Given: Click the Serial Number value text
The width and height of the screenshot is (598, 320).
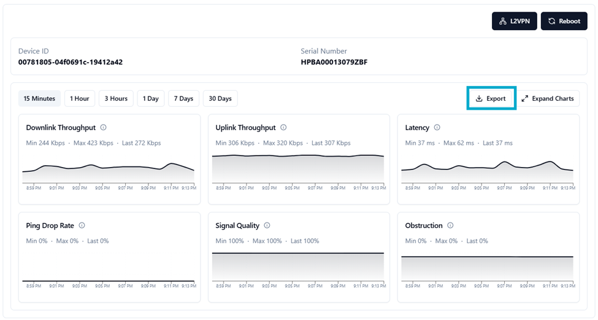Looking at the screenshot, I should pos(334,62).
